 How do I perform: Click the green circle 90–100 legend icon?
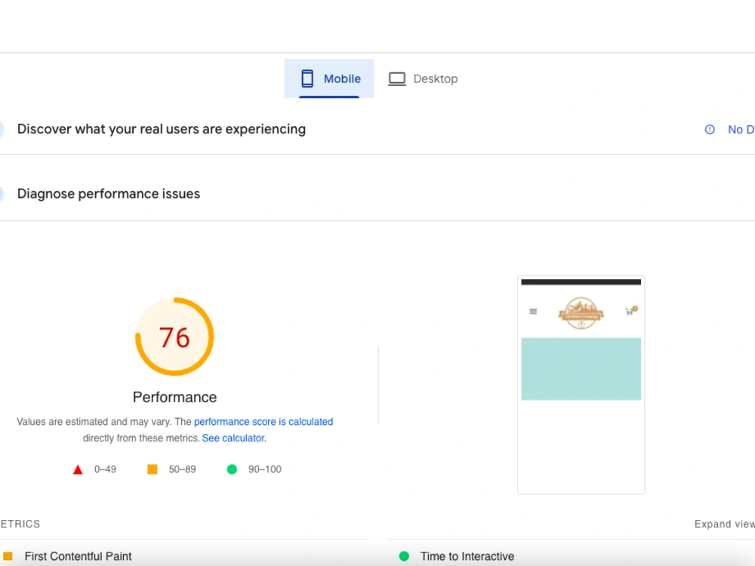coord(232,469)
